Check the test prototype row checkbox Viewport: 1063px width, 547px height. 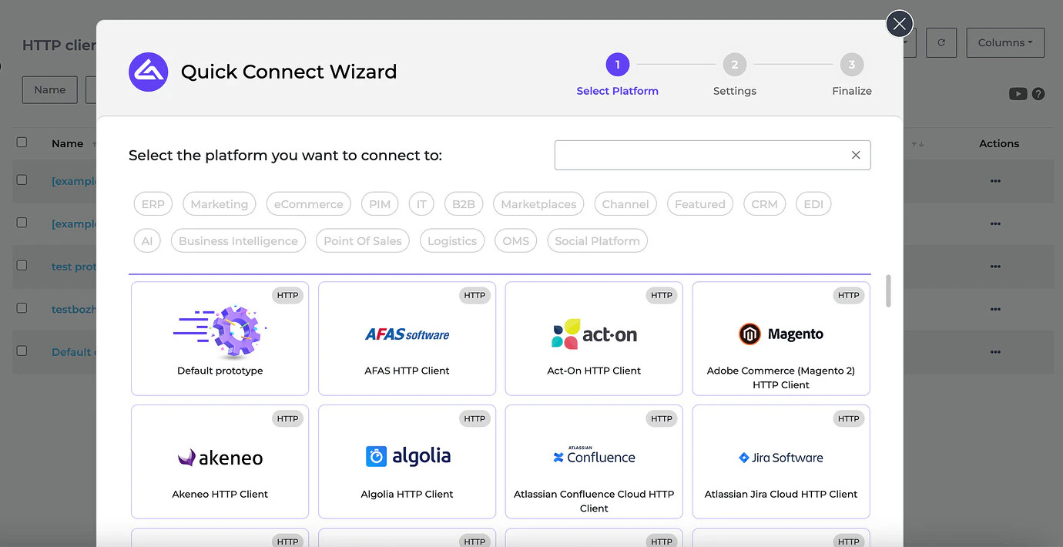[22, 265]
